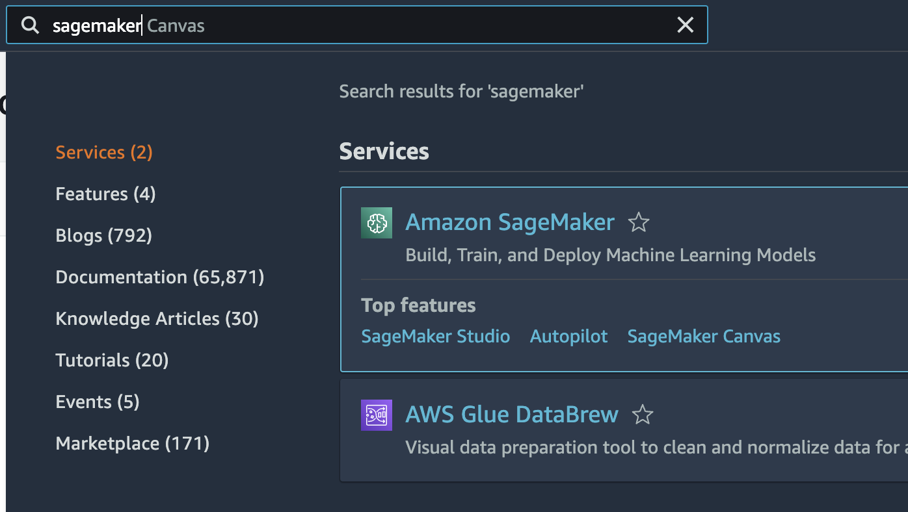Filter results by Features (4)
The width and height of the screenshot is (908, 512).
point(105,194)
